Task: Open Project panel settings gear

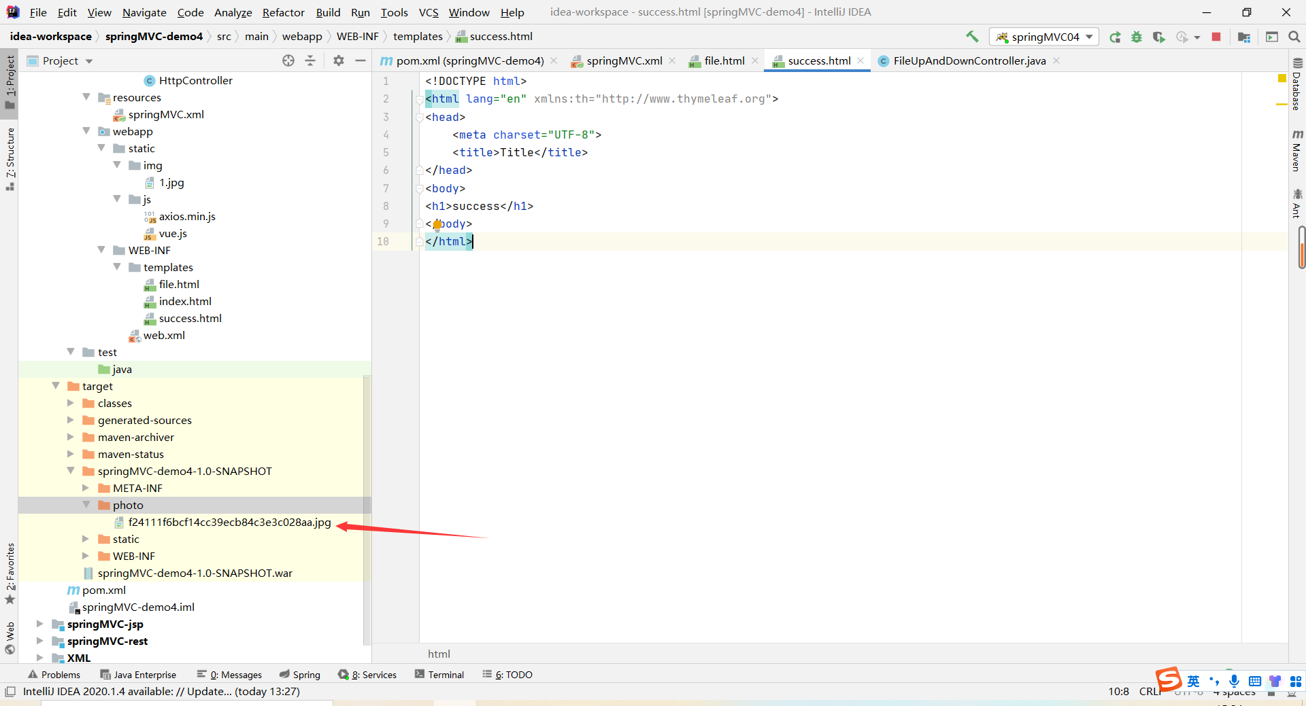Action: [x=339, y=60]
